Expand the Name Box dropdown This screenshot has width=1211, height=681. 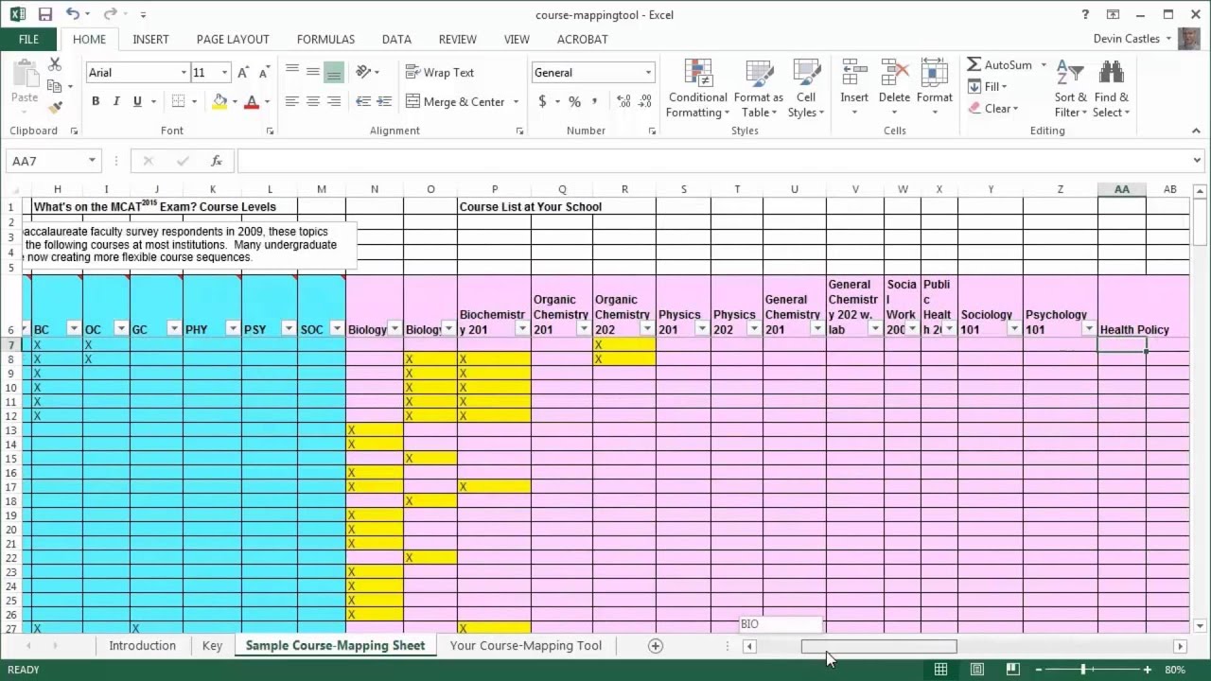(92, 161)
